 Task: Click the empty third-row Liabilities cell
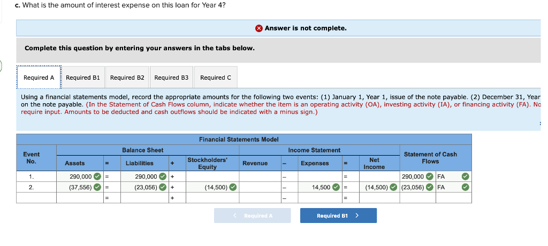[145, 198]
